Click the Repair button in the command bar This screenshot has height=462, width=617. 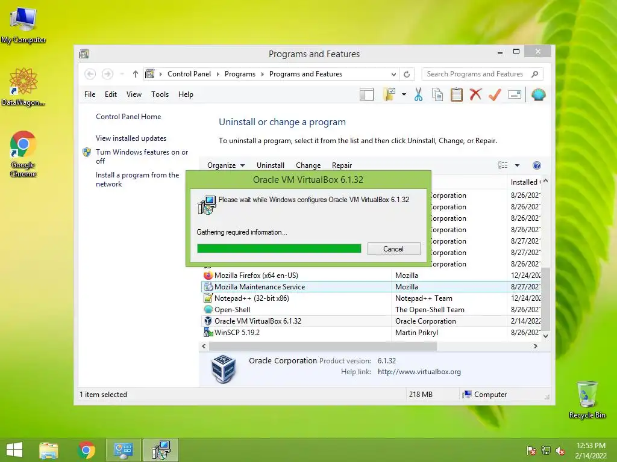point(342,165)
